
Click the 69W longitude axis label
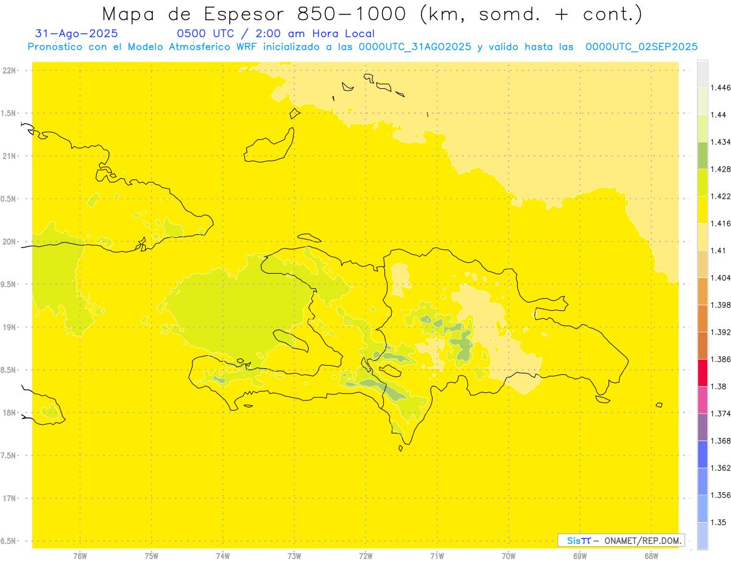(580, 555)
